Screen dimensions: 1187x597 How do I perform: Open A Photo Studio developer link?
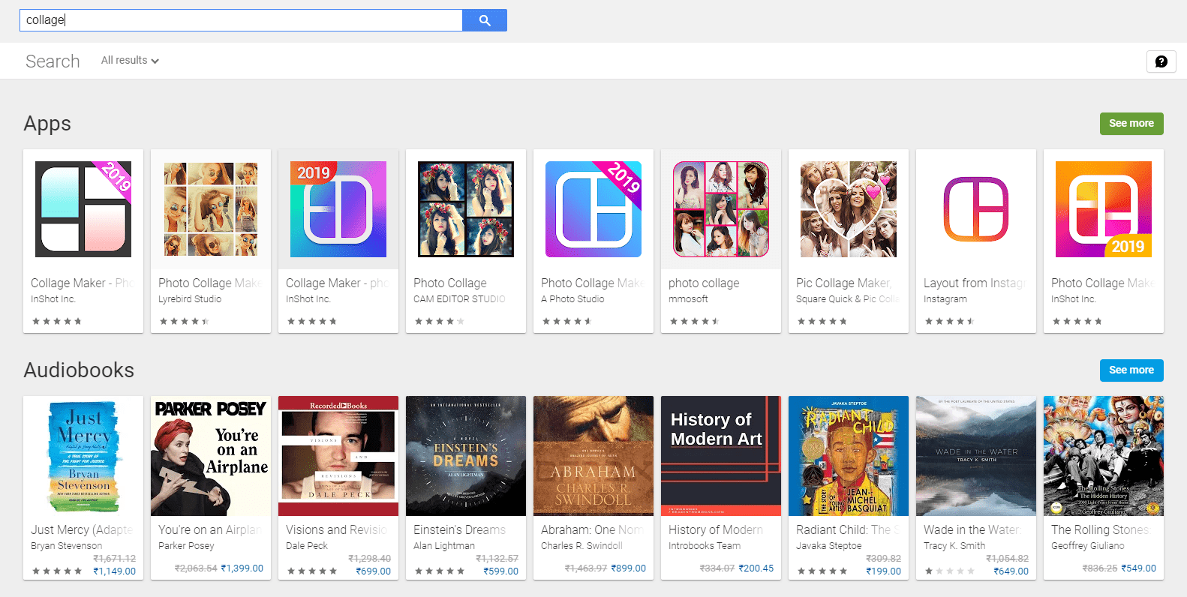coord(572,299)
